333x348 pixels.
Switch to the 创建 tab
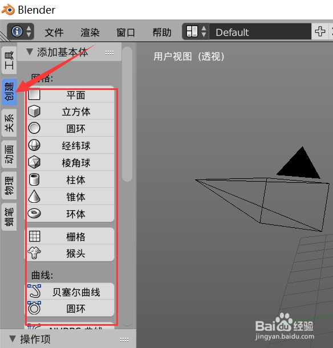coord(10,92)
